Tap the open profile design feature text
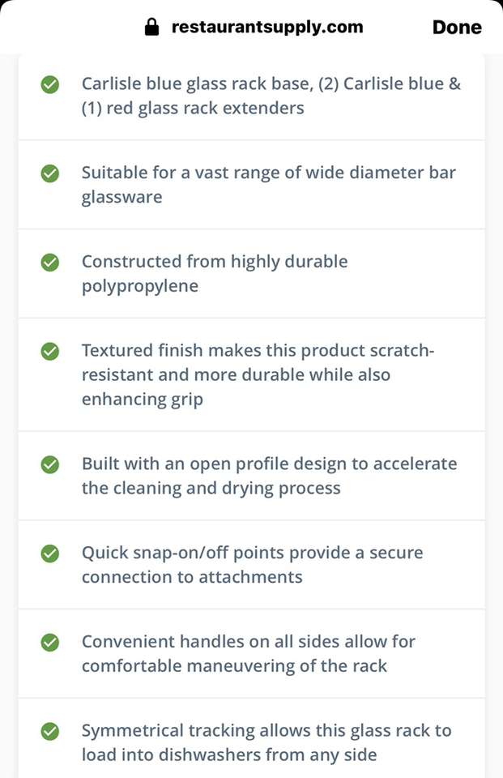503x778 pixels. pyautogui.click(x=269, y=476)
